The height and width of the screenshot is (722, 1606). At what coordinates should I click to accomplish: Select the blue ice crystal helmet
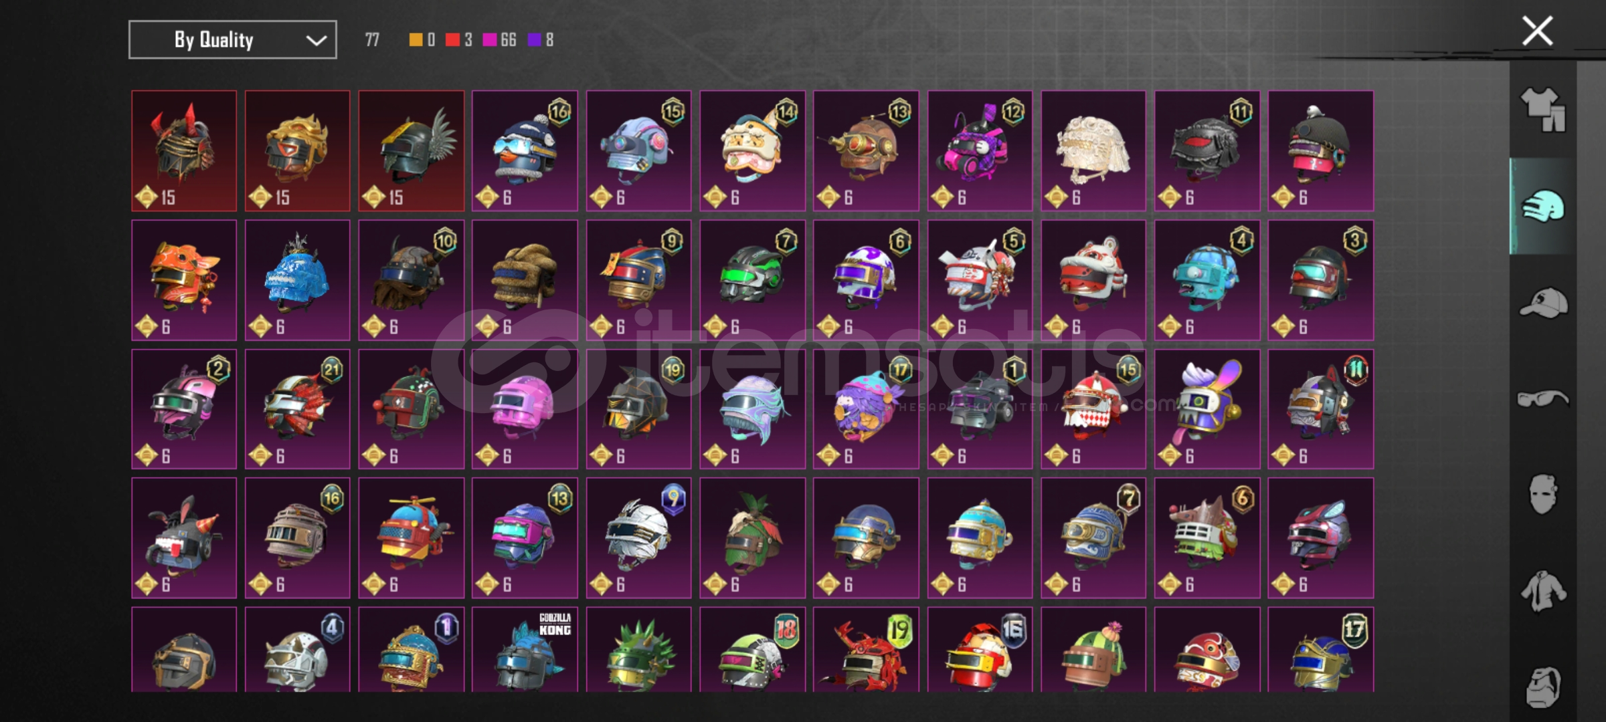298,280
